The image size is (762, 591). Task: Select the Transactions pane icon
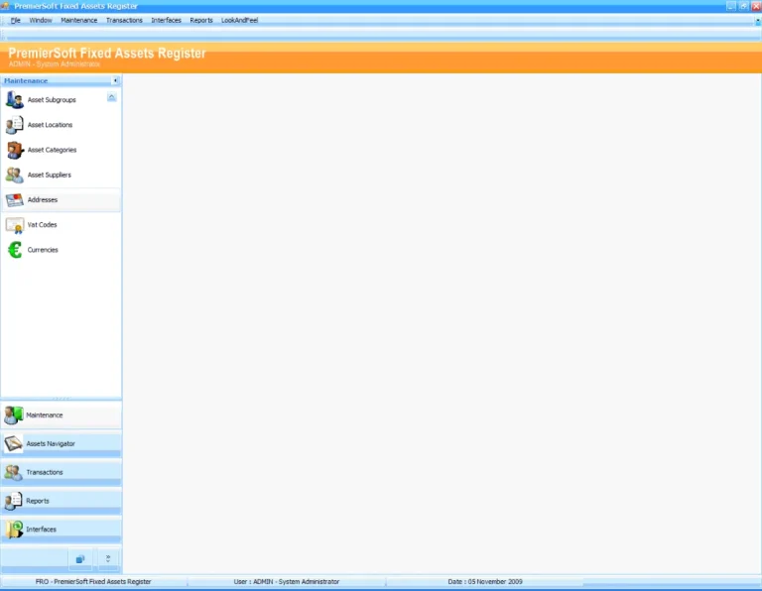point(14,472)
